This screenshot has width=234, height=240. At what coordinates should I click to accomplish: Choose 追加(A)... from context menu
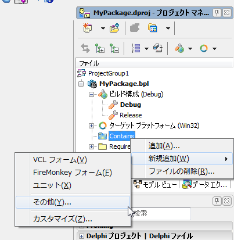coord(182,146)
